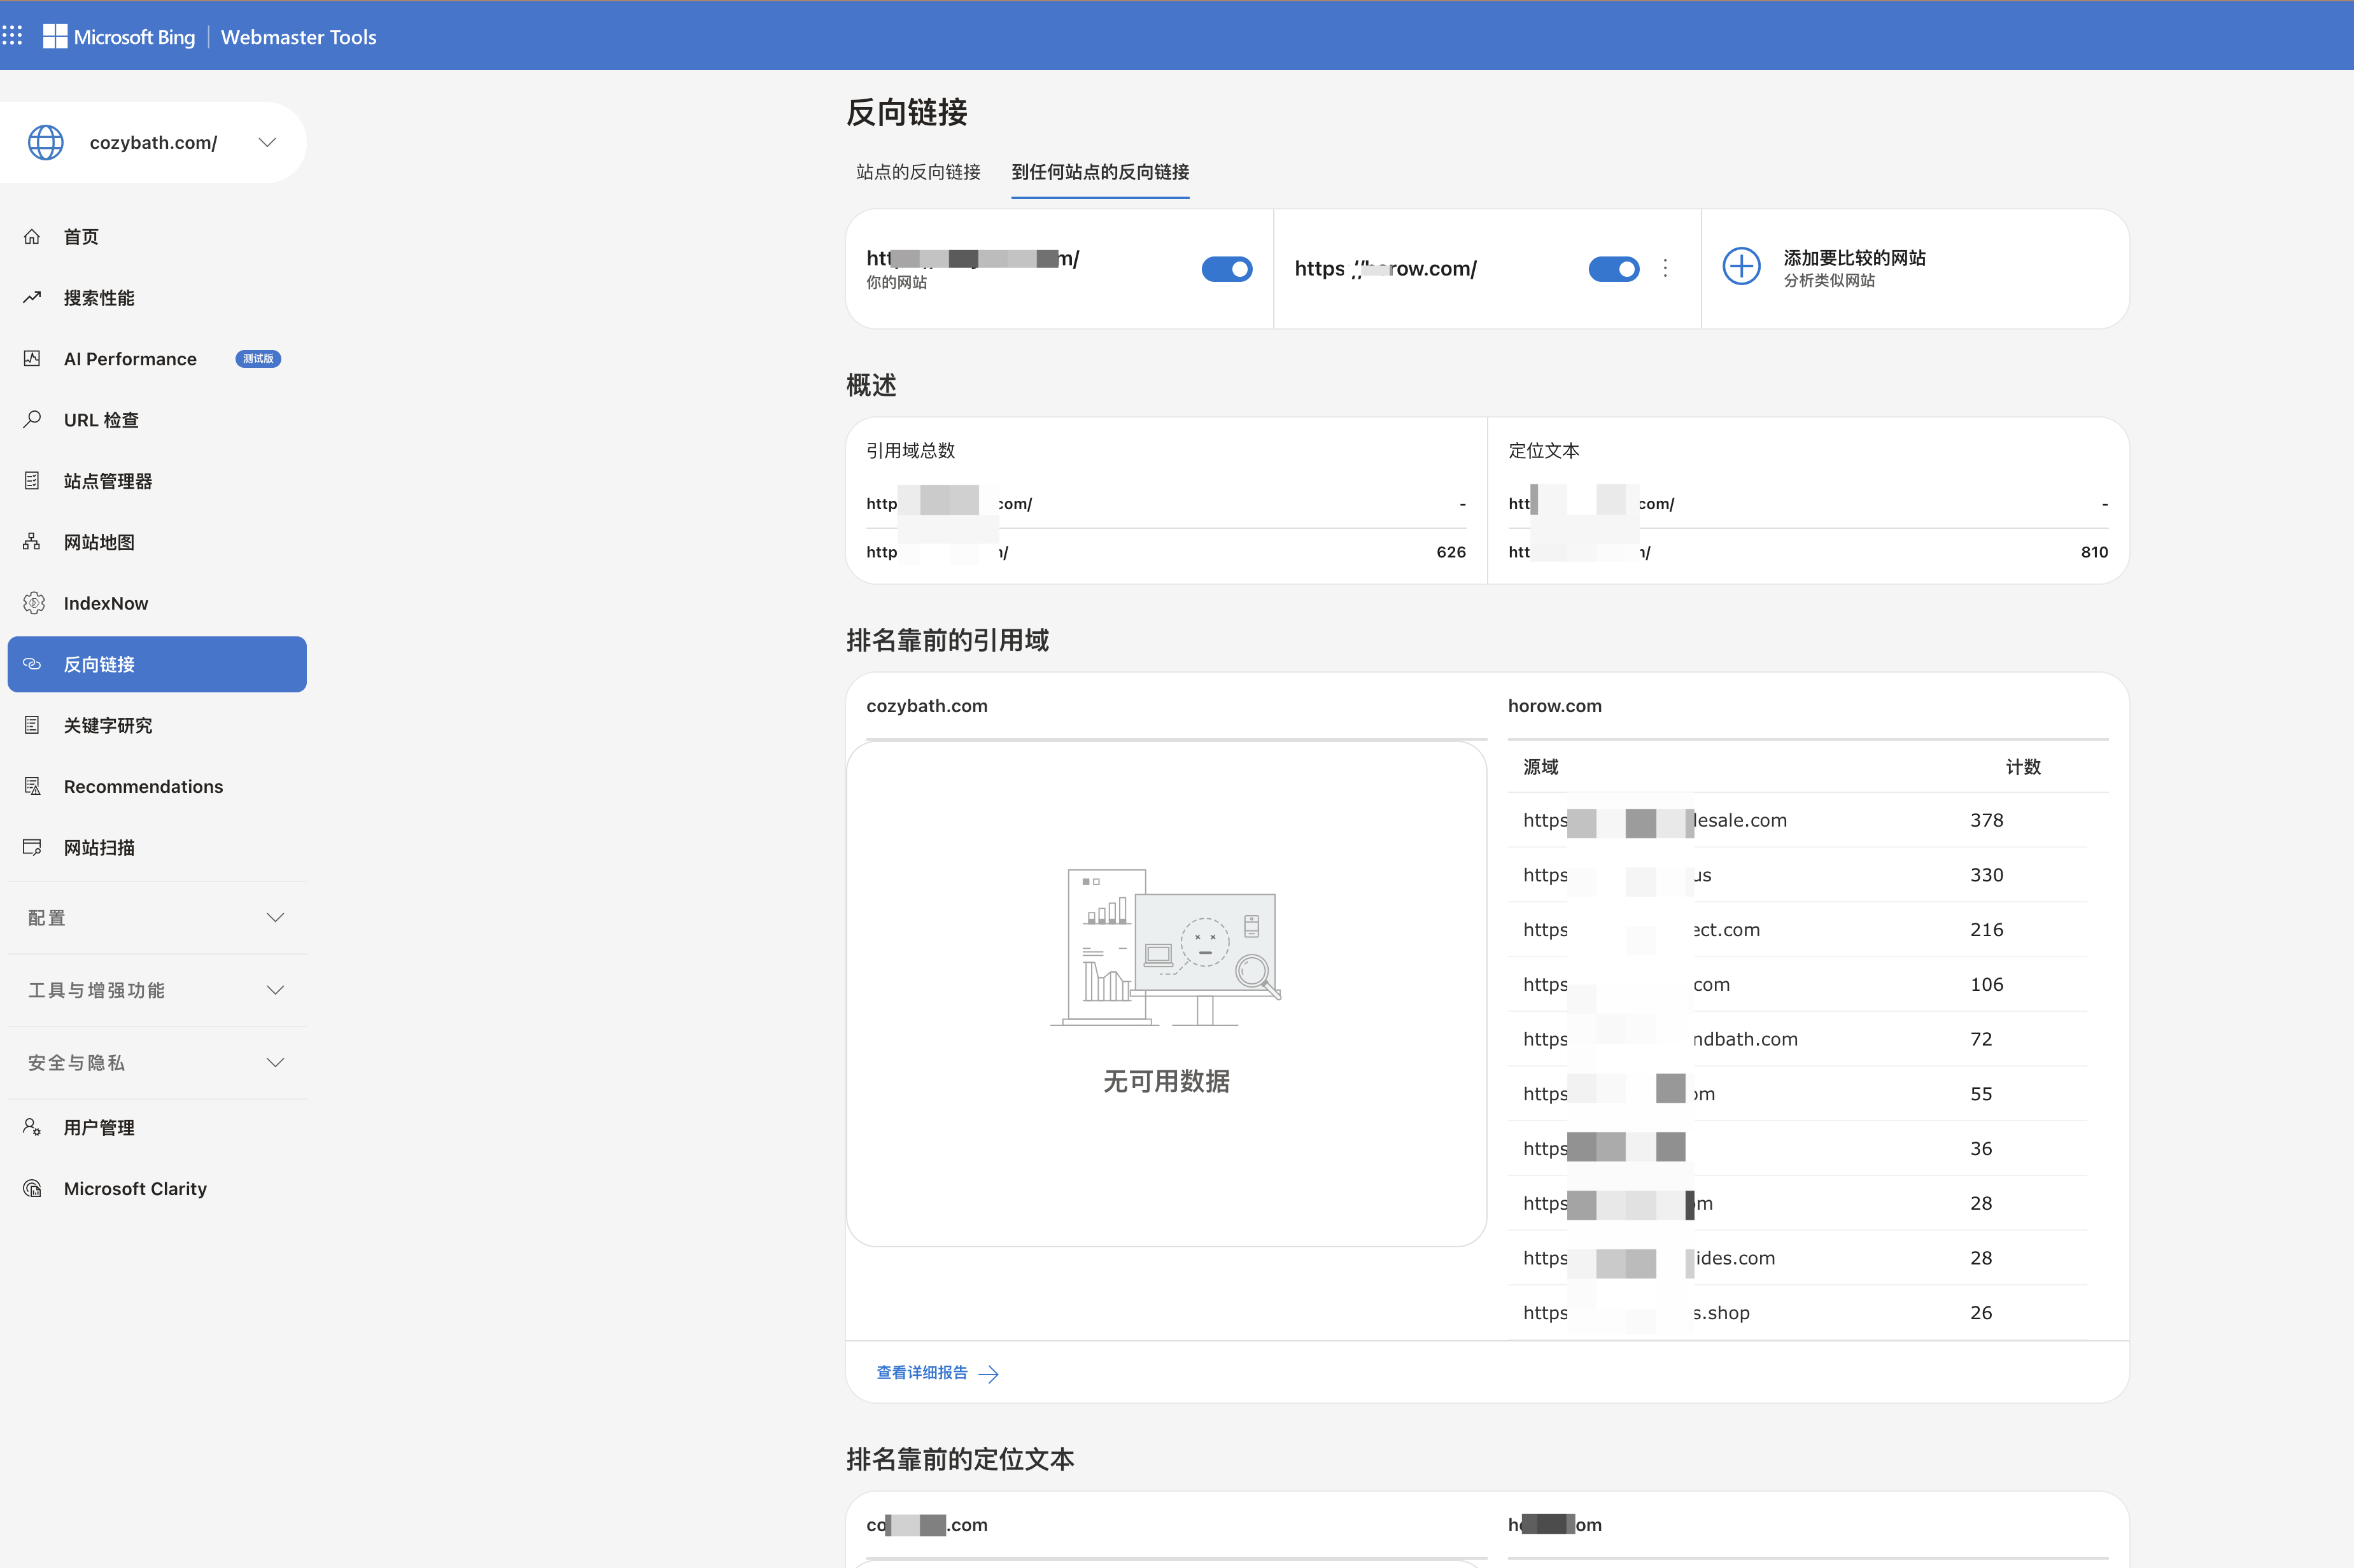This screenshot has width=2354, height=1568.
Task: Switch to 站点的反向链接 tab
Action: click(x=918, y=172)
